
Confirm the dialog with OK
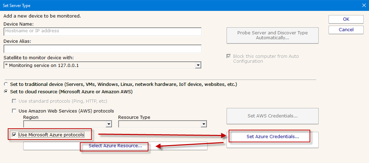tap(346, 19)
